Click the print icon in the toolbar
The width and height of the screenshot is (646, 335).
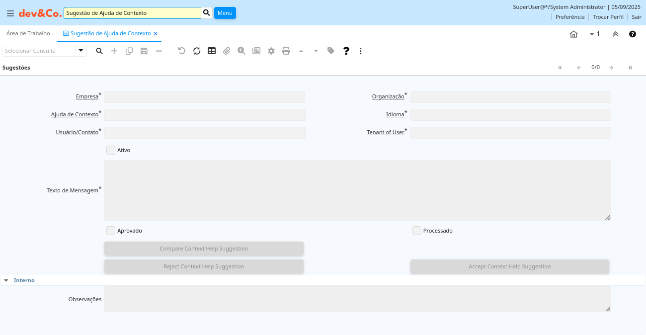(286, 51)
